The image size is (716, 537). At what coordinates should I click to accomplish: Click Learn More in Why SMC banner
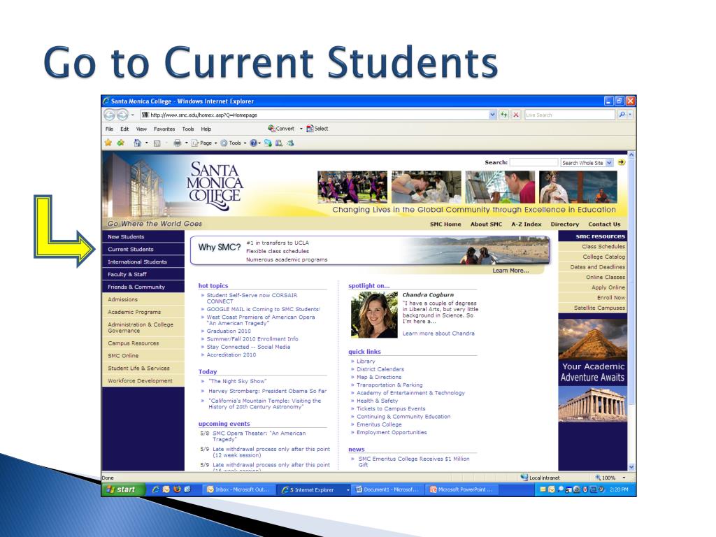tap(510, 271)
